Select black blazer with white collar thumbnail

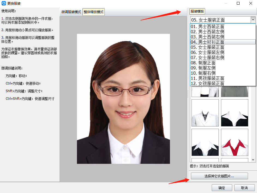(235, 113)
